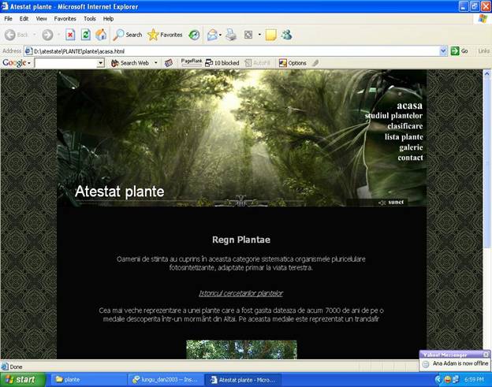Open the Tools menu
Screen dimensions: 492x387
[90, 18]
